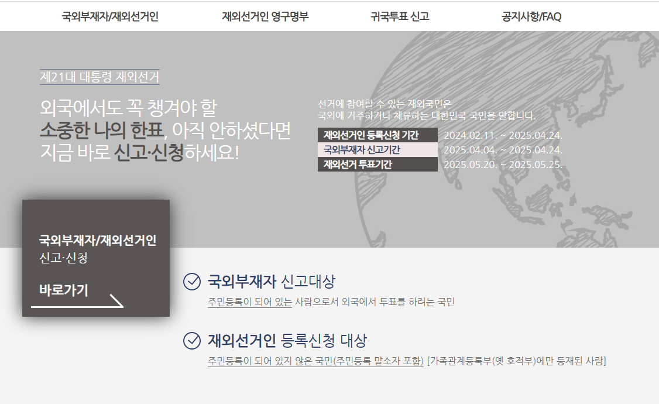Click the 바로가기 shortcut button

(x=63, y=290)
